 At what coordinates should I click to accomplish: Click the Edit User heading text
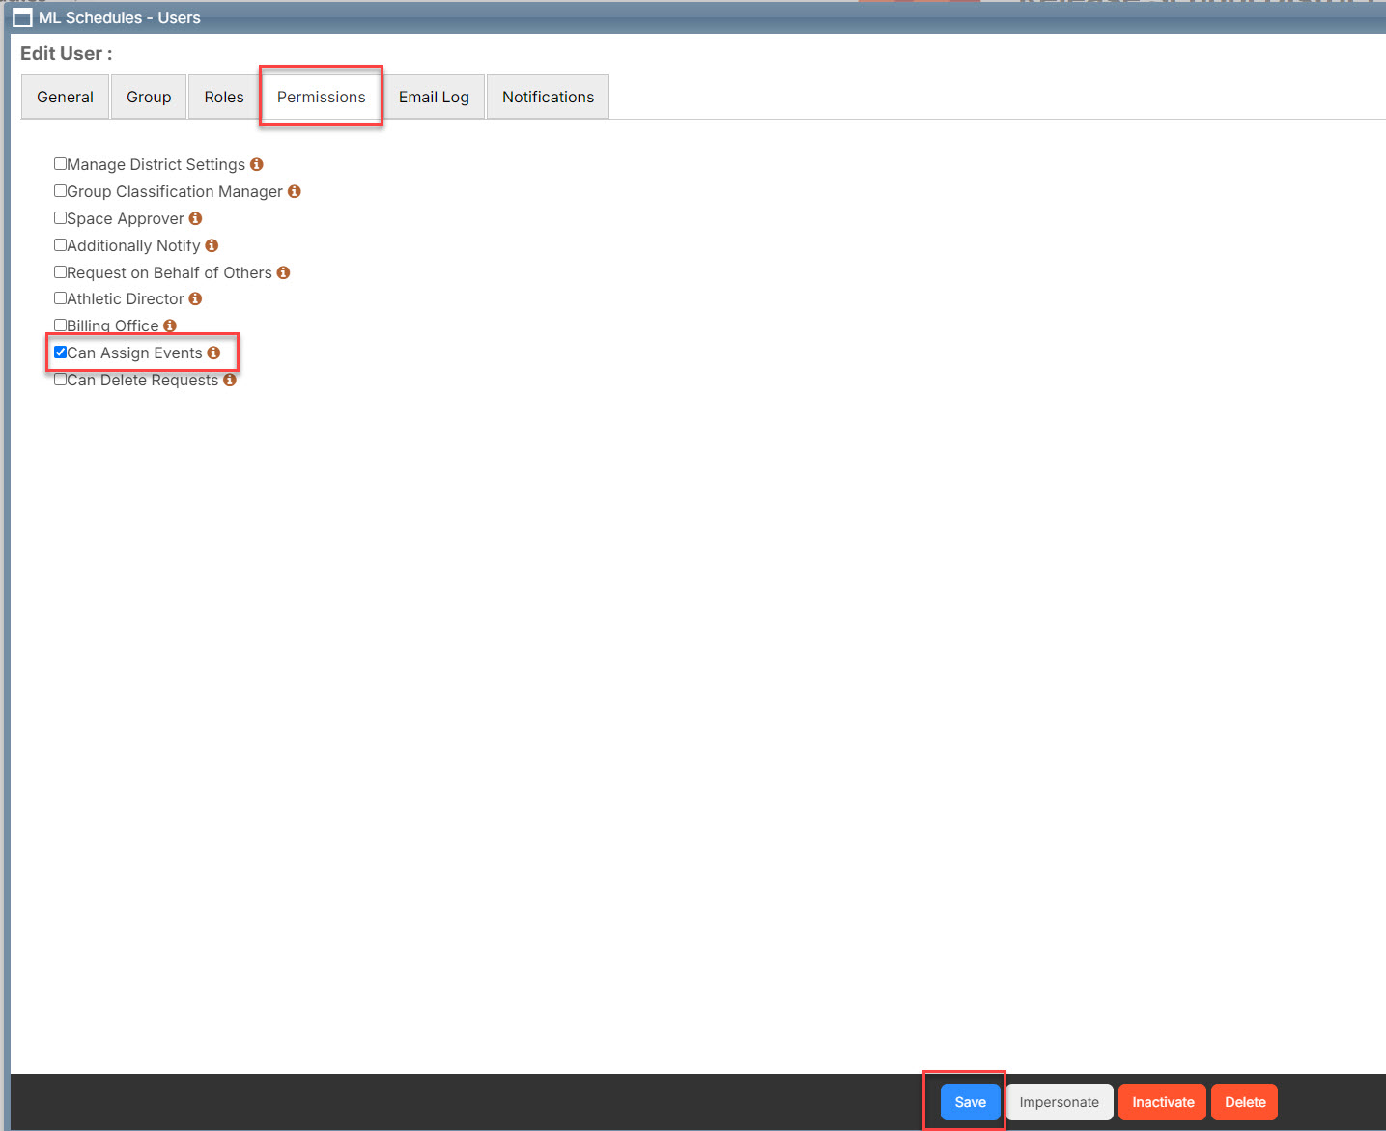coord(67,54)
